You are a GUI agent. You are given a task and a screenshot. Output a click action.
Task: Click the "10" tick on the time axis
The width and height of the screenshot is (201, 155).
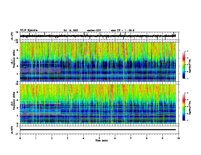(x=178, y=138)
